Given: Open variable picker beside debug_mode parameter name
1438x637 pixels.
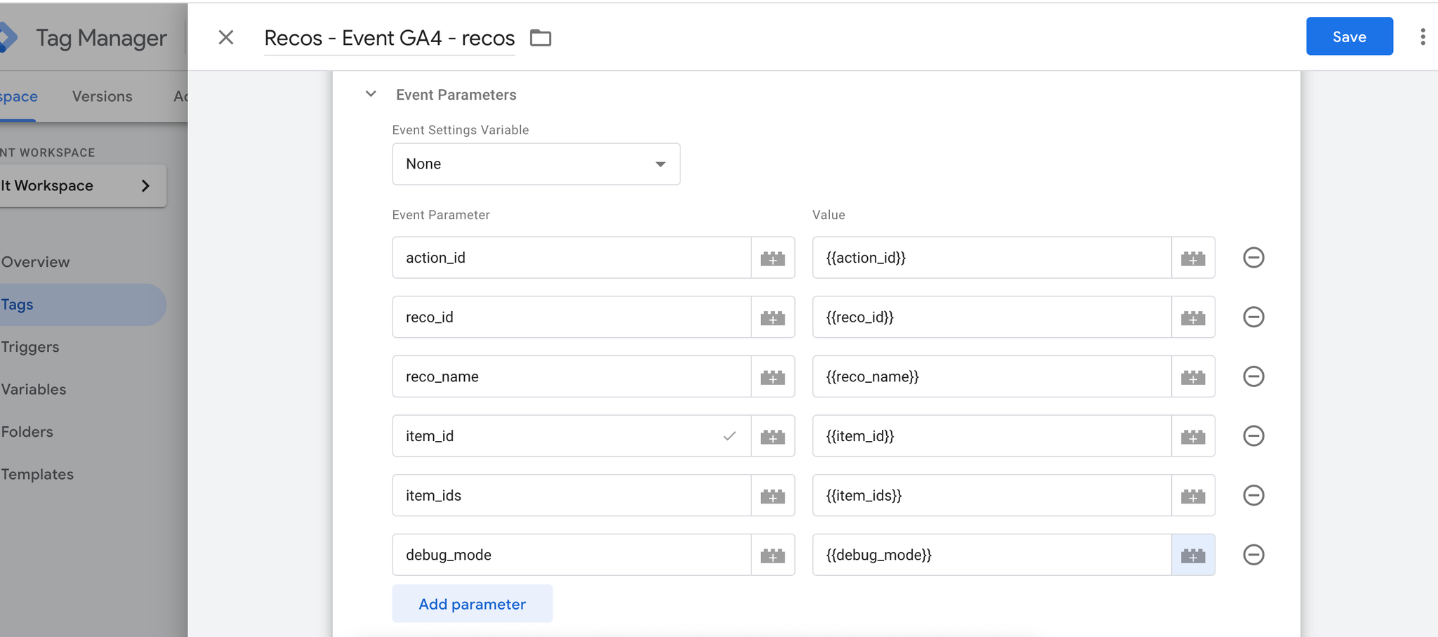Looking at the screenshot, I should coord(773,555).
